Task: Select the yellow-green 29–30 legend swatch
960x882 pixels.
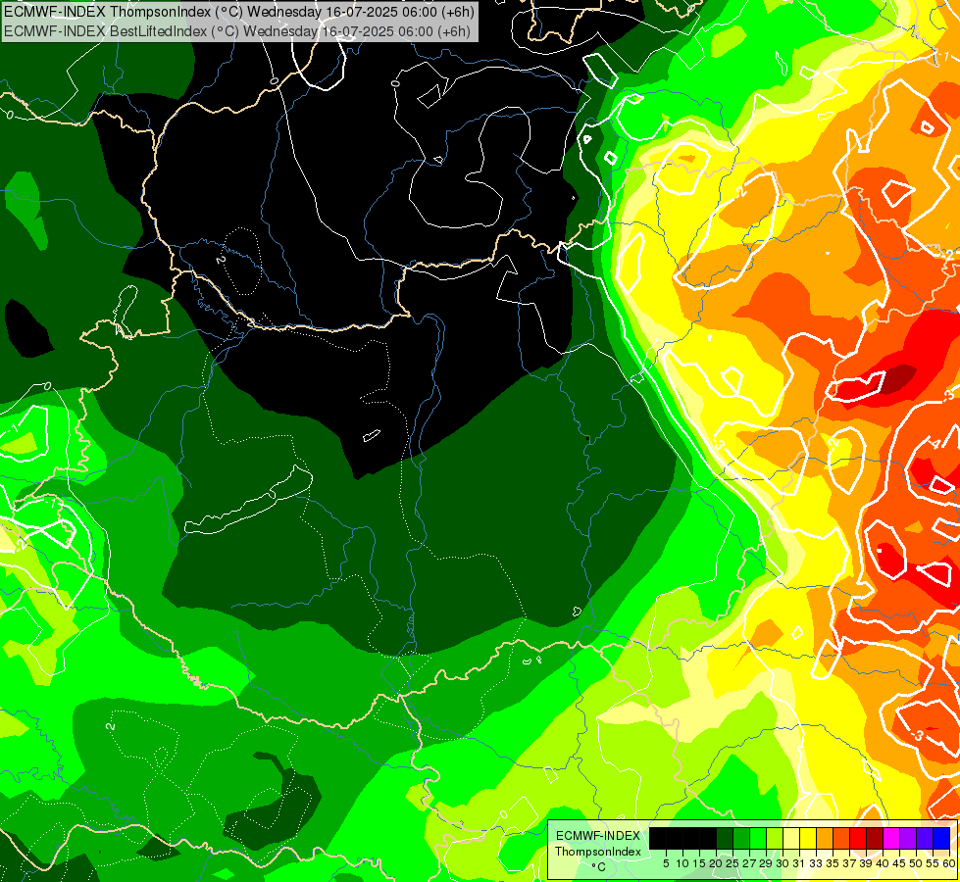Action: click(x=775, y=838)
